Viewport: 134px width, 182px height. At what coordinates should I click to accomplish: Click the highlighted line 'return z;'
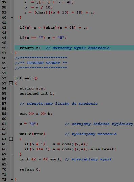[x=74, y=48]
